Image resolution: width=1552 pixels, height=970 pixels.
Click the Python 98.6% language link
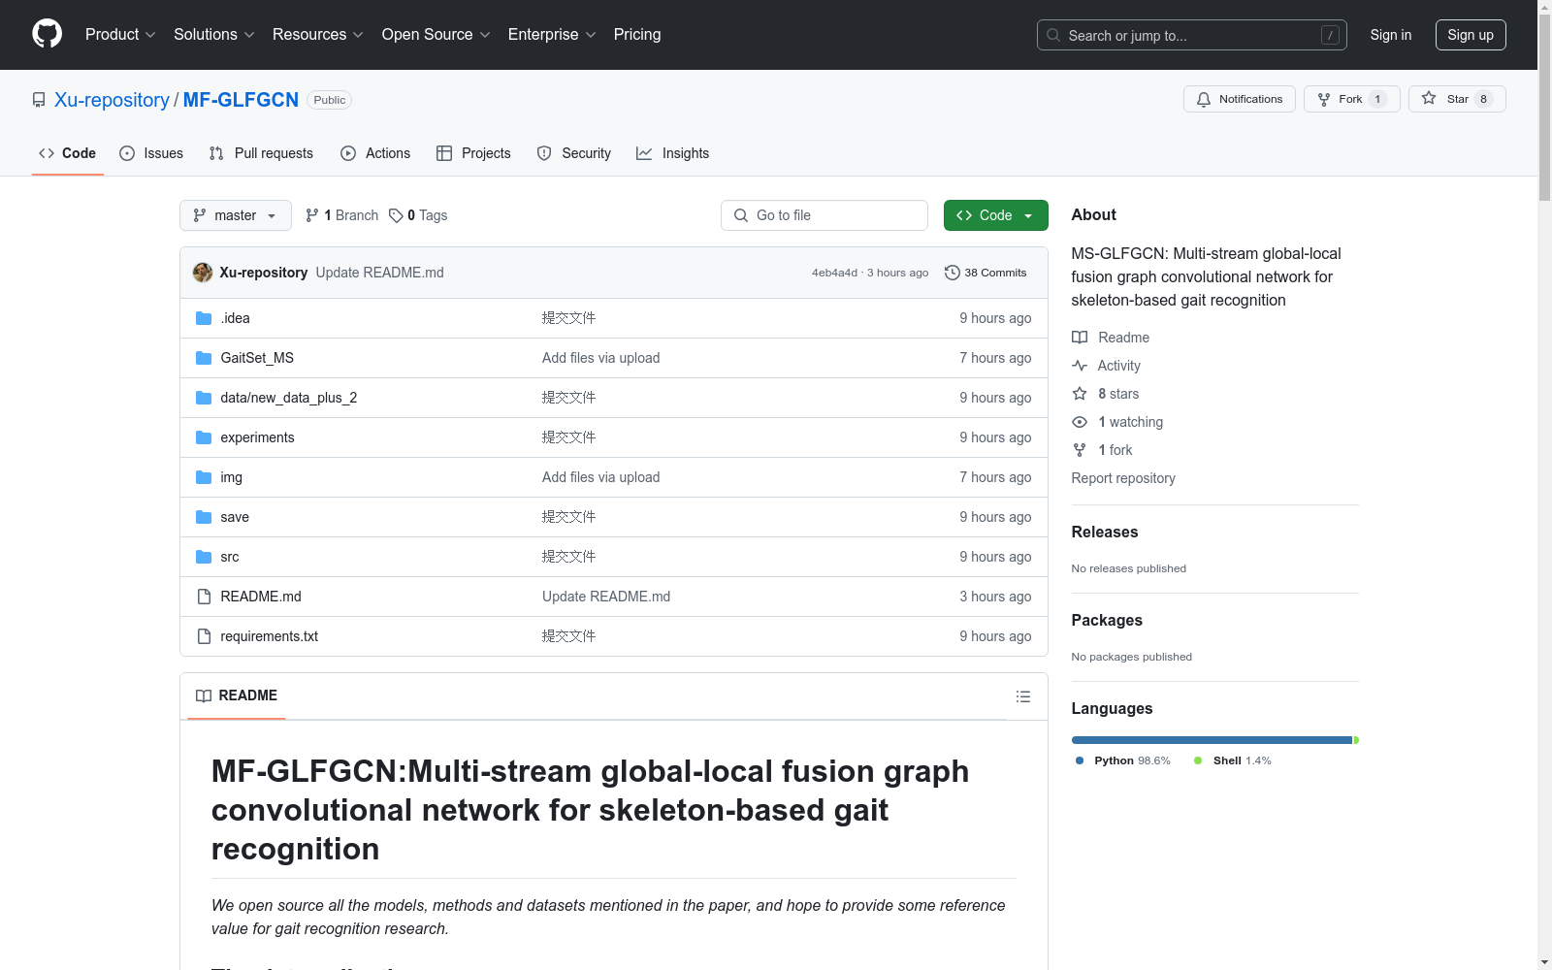click(1123, 760)
